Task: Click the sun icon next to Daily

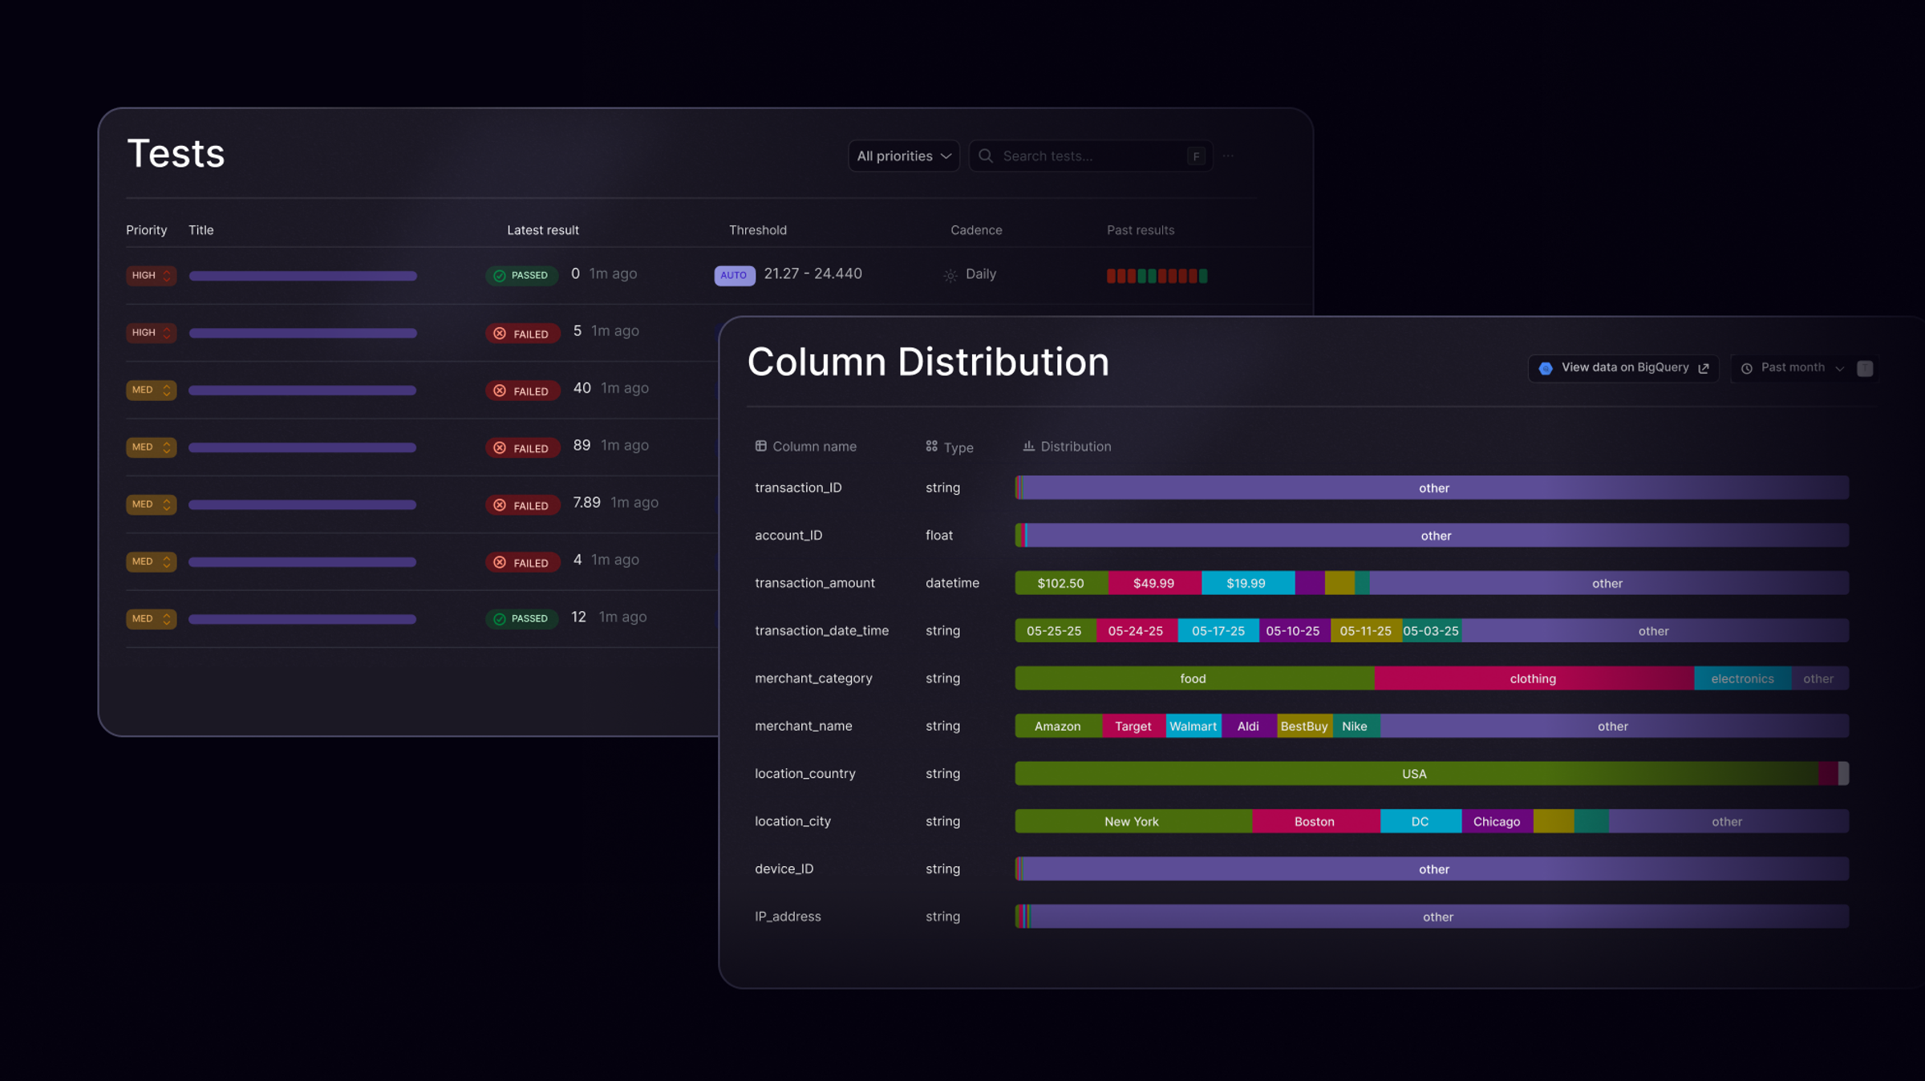Action: (x=950, y=275)
